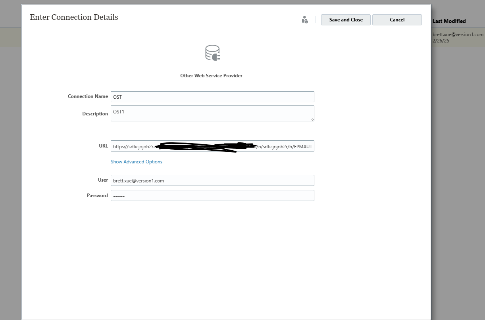Select the Other Web Service Provider database icon

coord(212,52)
